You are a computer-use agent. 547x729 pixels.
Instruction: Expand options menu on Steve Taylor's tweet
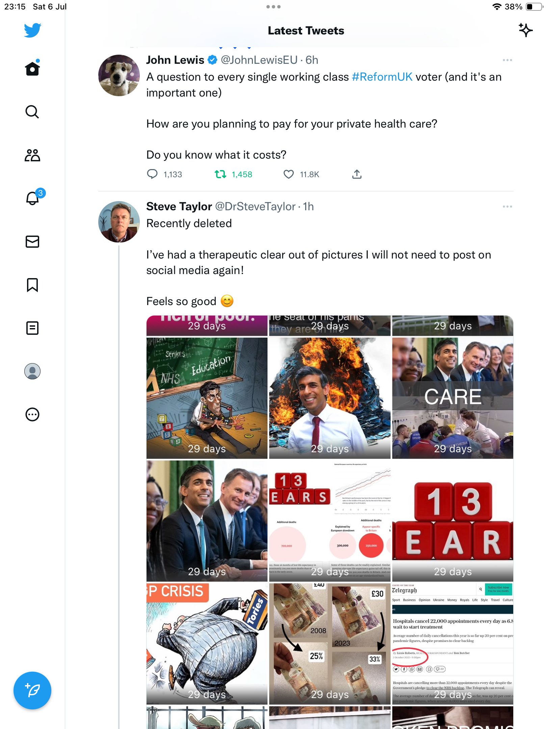click(x=507, y=207)
